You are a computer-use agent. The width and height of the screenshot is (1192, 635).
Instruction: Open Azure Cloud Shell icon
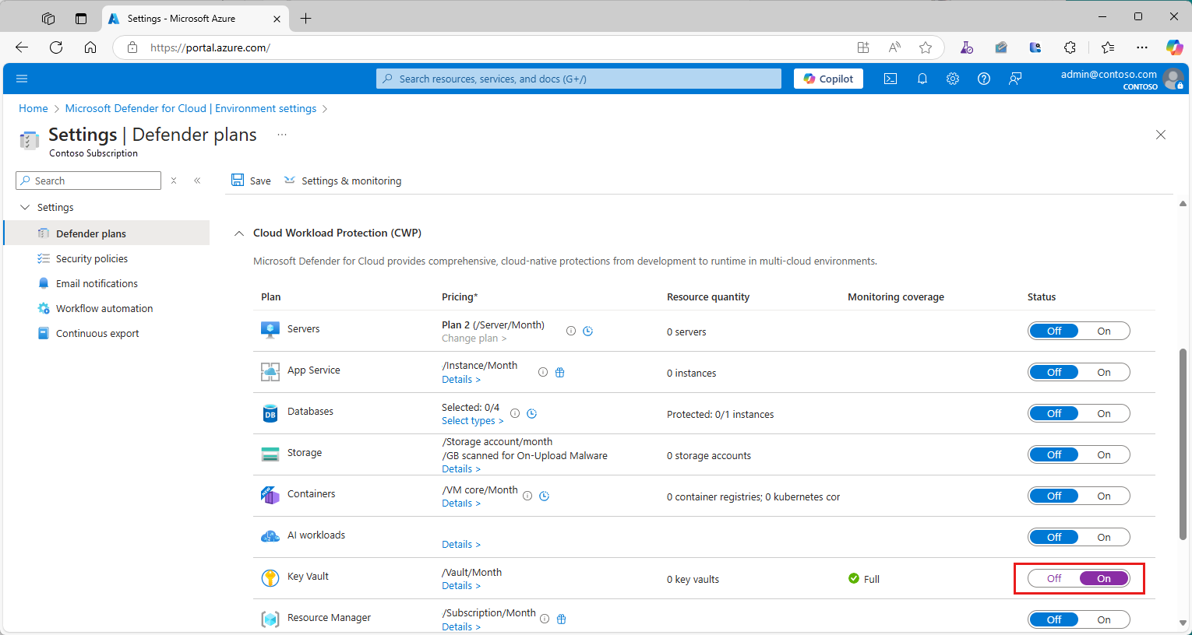tap(890, 79)
